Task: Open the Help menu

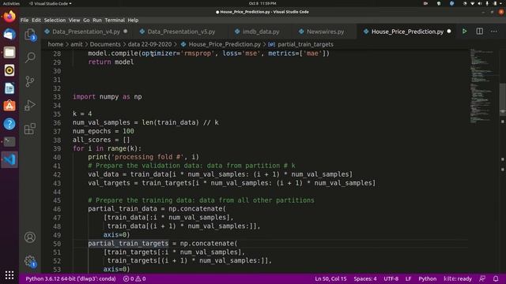Action: (133, 20)
